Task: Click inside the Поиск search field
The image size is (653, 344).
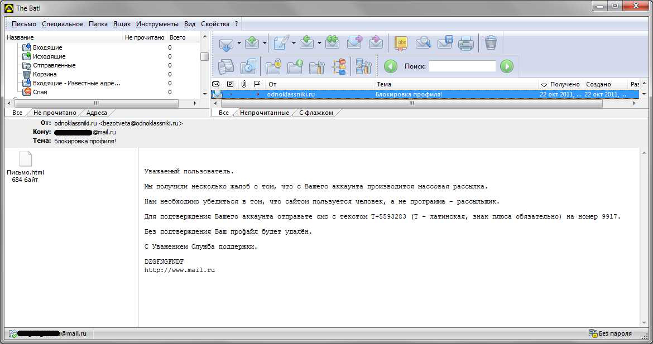Action: [462, 66]
